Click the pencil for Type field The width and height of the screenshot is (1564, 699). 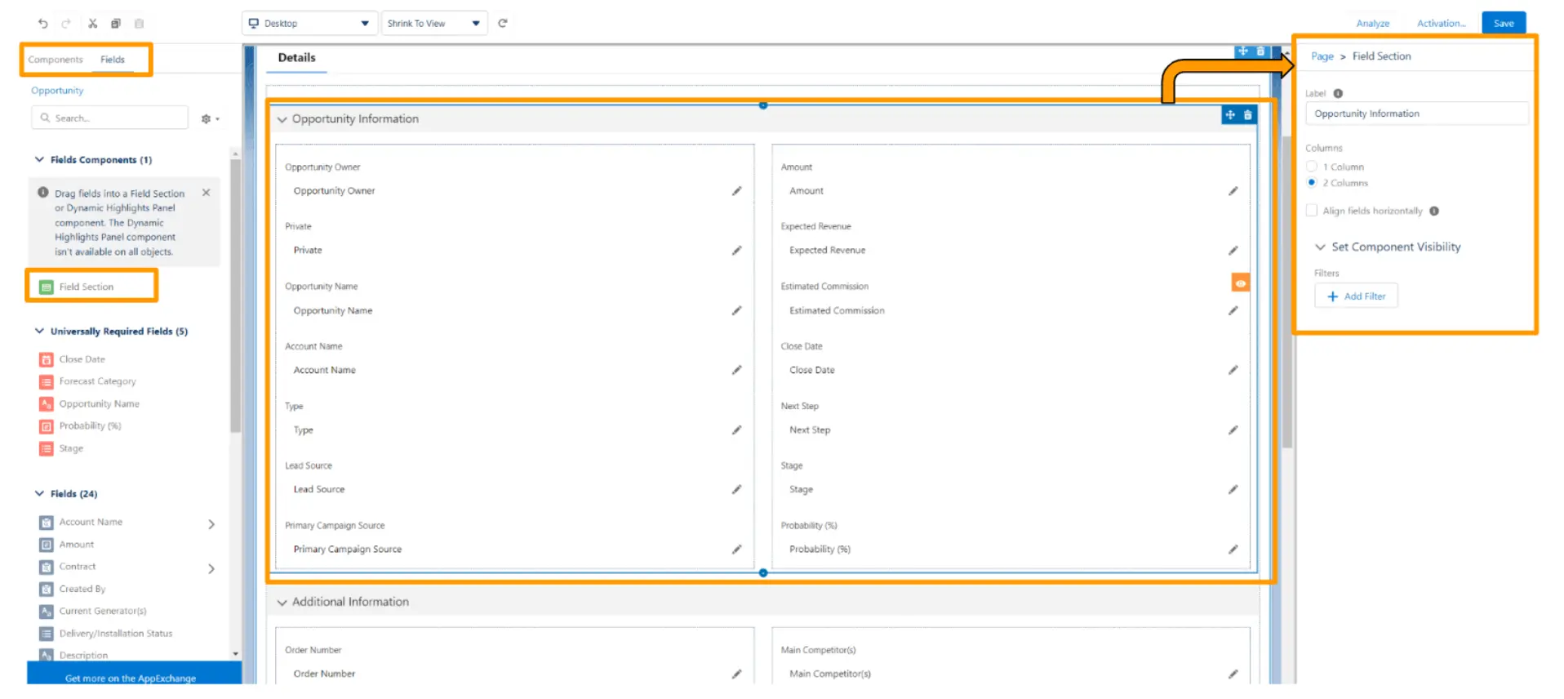736,430
